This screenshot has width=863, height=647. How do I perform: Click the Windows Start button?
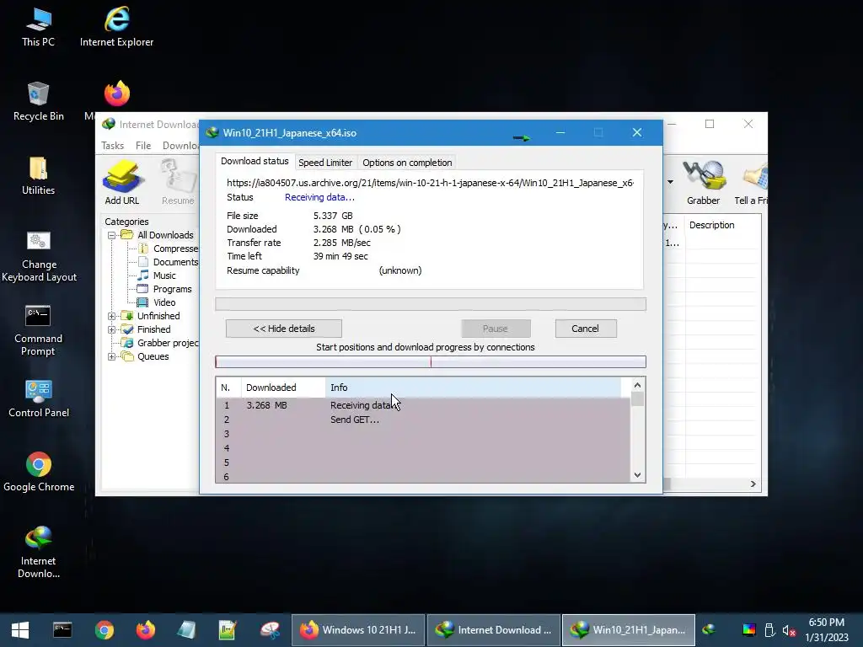[20, 630]
